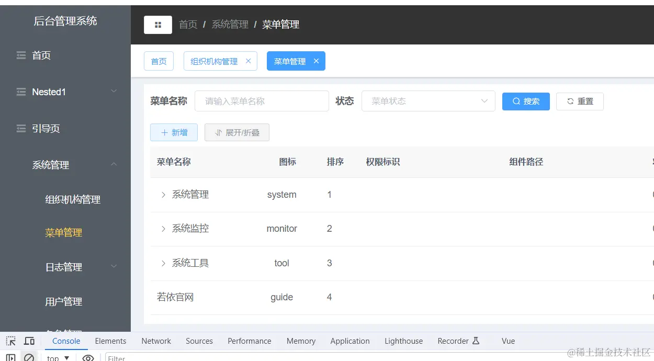Click the 排序 column header

pyautogui.click(x=335, y=162)
